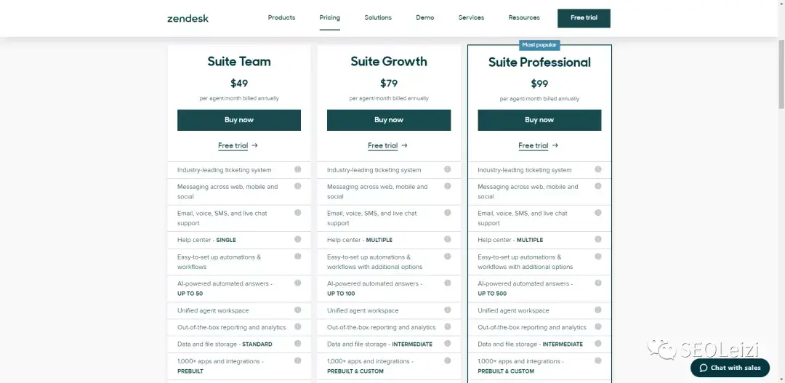The image size is (785, 383).
Task: Open the Resources menu
Action: [x=524, y=17]
